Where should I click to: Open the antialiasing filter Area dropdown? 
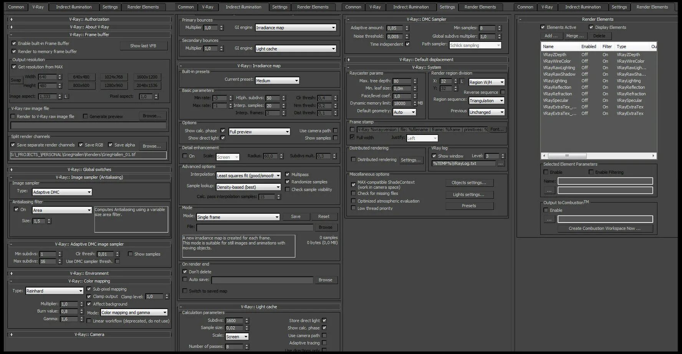click(x=62, y=210)
